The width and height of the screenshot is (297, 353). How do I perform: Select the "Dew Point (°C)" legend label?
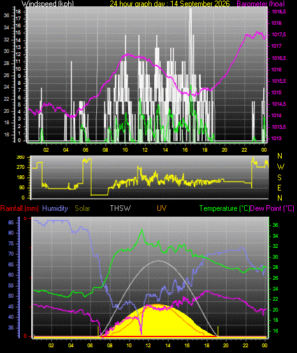click(x=272, y=208)
